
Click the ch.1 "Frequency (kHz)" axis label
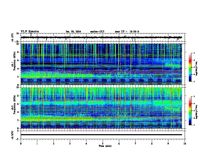click(x=14, y=61)
